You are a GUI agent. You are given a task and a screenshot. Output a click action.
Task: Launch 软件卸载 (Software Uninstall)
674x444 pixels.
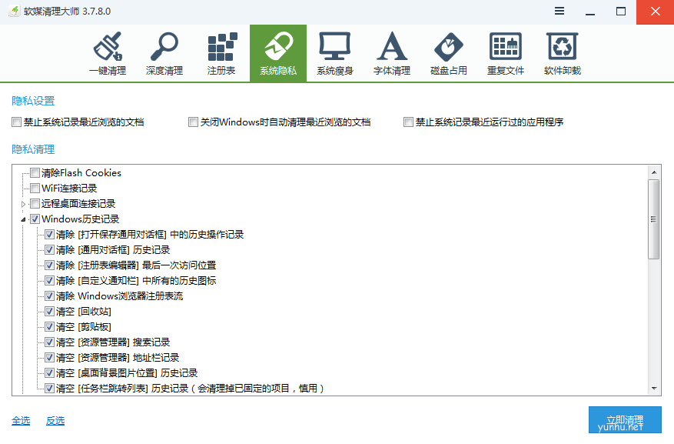[562, 52]
